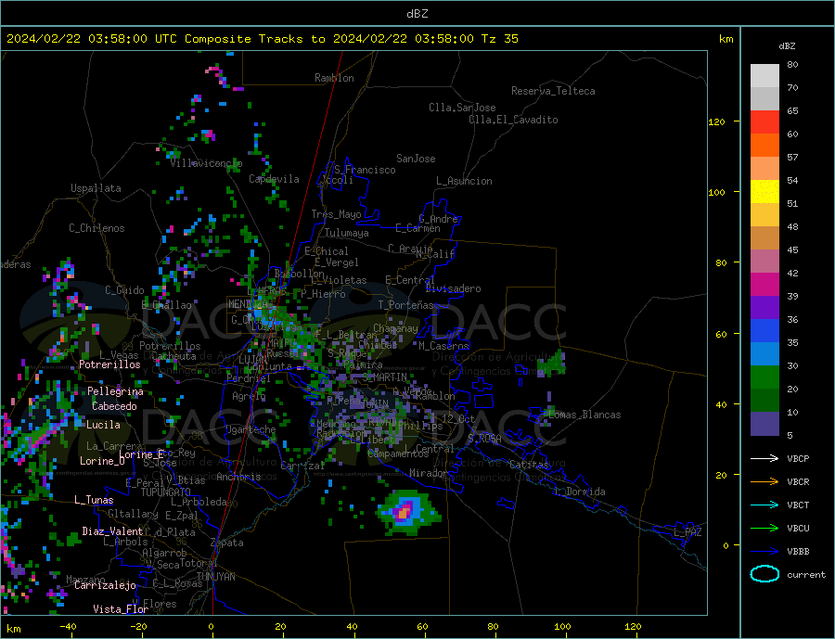Click the 'Villavicencio' place label

click(206, 163)
